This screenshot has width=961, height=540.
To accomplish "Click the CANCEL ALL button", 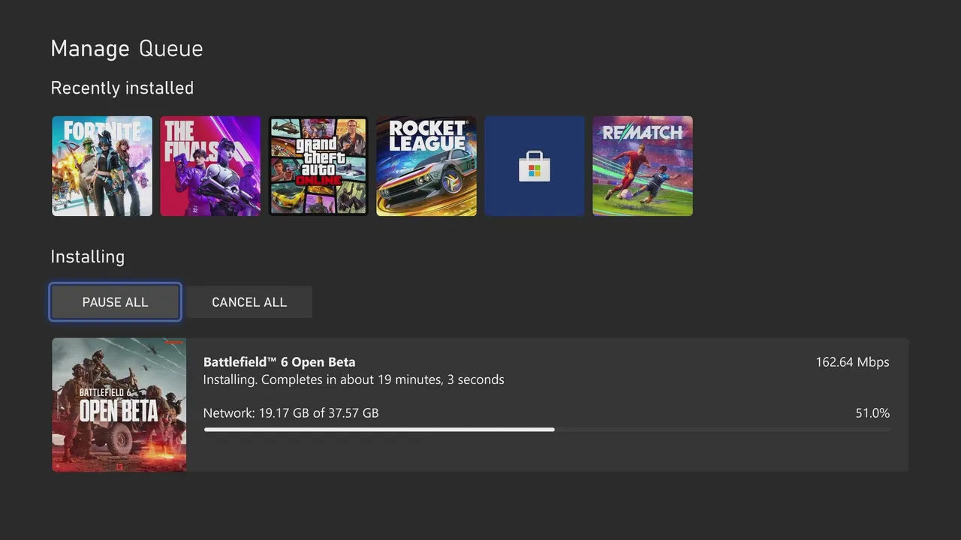I will (249, 301).
